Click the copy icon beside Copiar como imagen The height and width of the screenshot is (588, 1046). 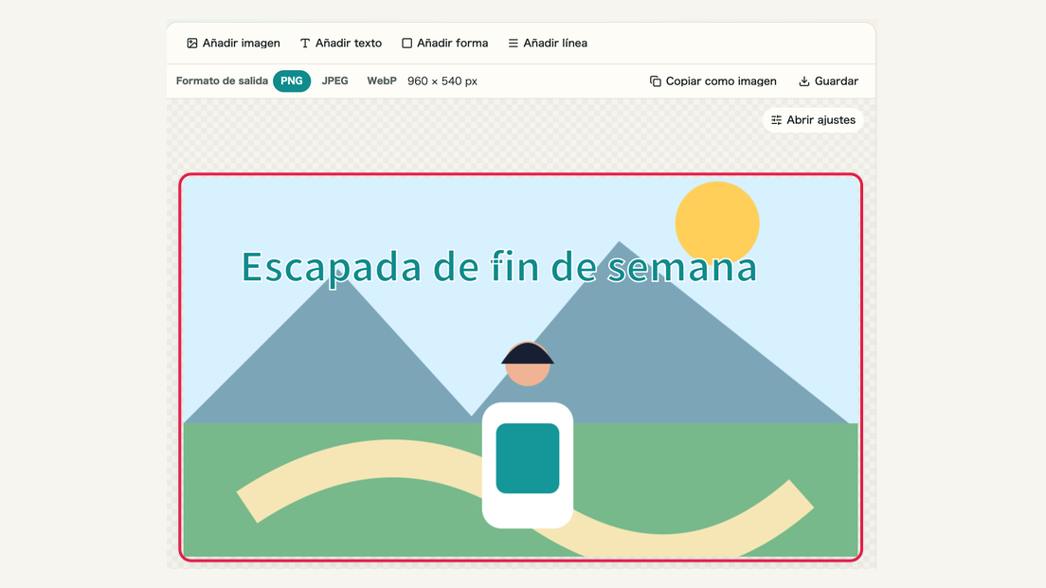(655, 81)
